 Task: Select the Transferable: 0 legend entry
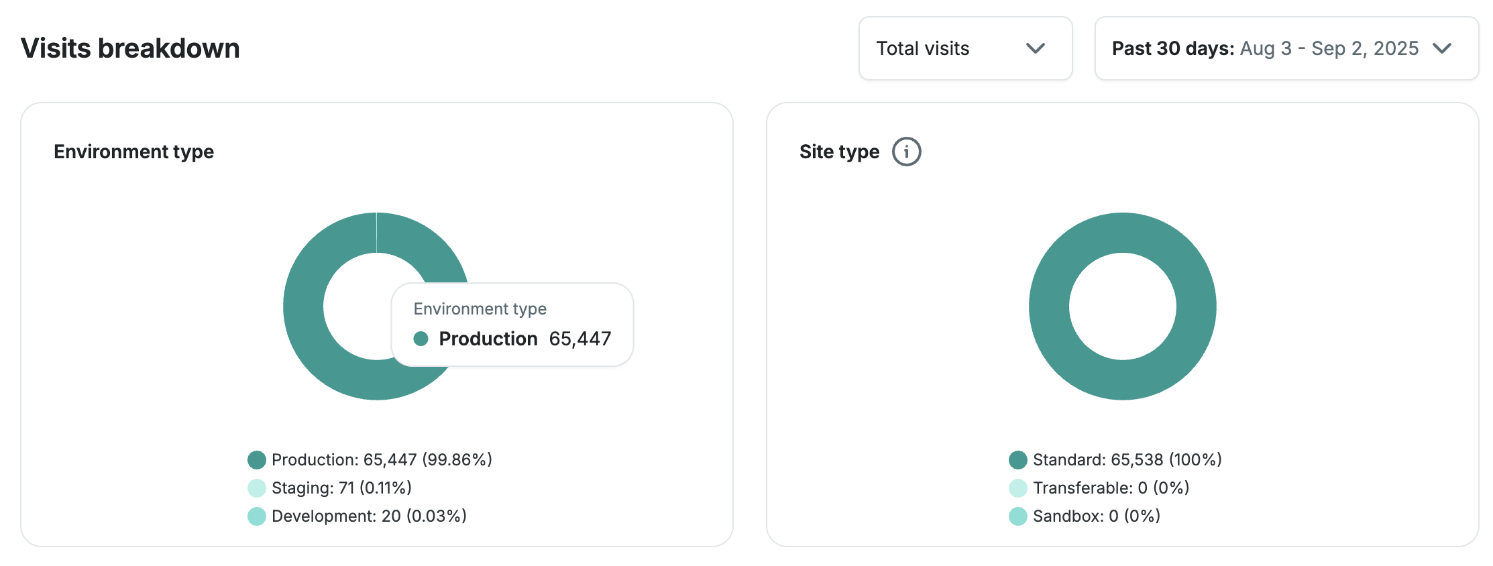(x=1111, y=488)
